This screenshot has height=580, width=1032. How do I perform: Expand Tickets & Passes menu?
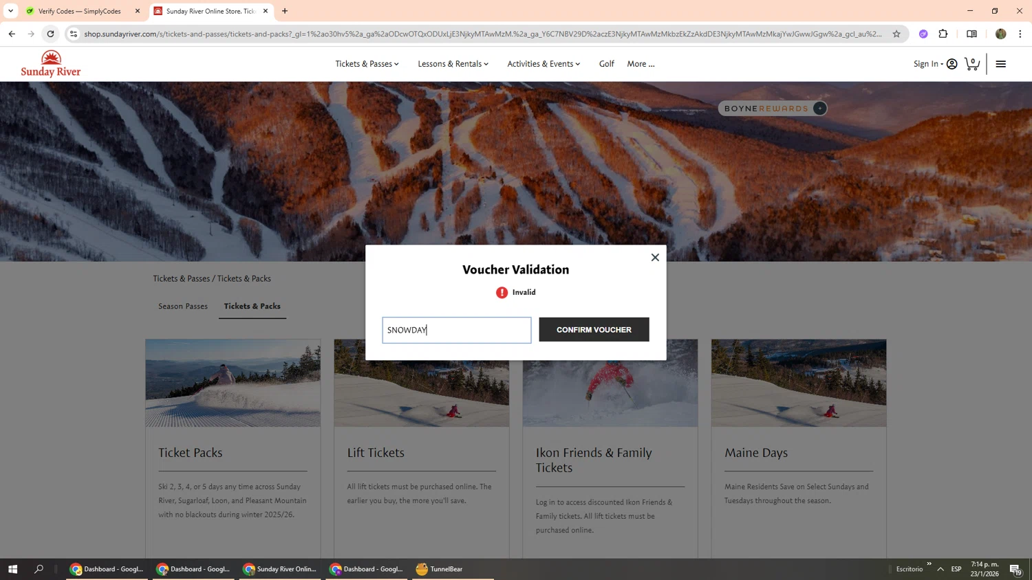tap(367, 64)
